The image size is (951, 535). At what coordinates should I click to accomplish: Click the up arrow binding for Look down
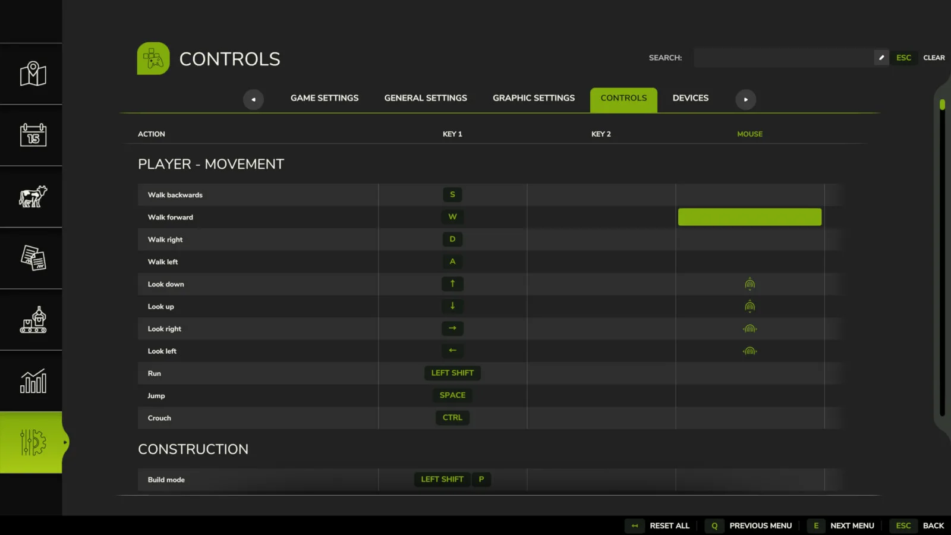(x=452, y=284)
